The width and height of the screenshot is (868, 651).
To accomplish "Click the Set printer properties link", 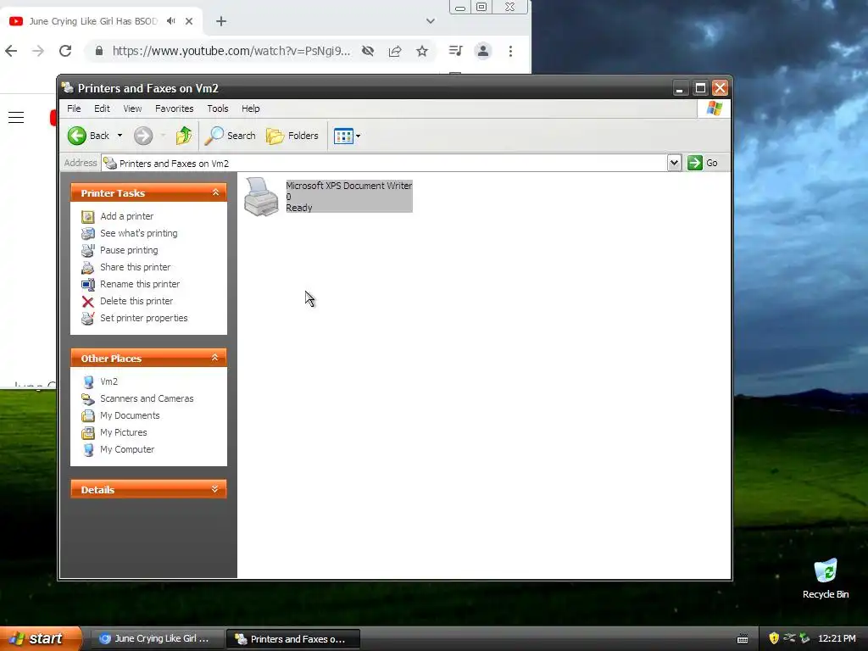I will click(144, 318).
